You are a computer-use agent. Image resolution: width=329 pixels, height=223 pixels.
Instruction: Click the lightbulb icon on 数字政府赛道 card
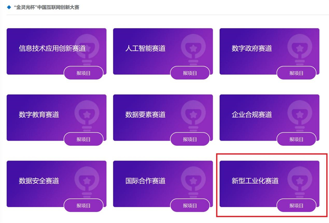click(x=300, y=50)
